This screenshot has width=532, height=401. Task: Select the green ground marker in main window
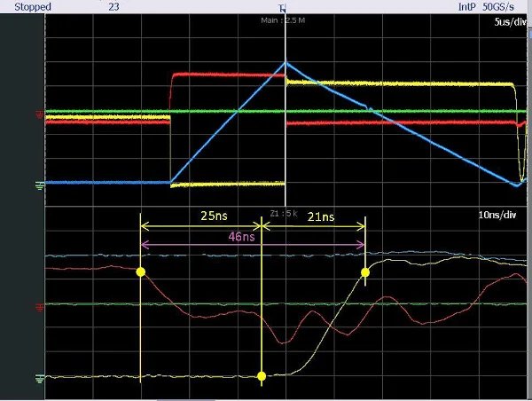coord(39,185)
